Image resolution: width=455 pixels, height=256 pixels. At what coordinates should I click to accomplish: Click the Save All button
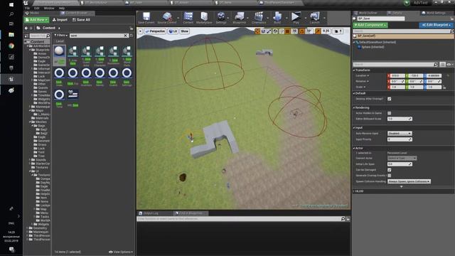coord(81,20)
